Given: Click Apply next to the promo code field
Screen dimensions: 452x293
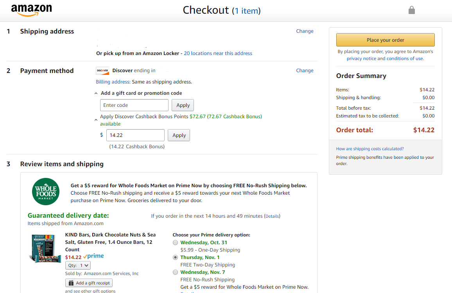Looking at the screenshot, I should click(x=183, y=105).
